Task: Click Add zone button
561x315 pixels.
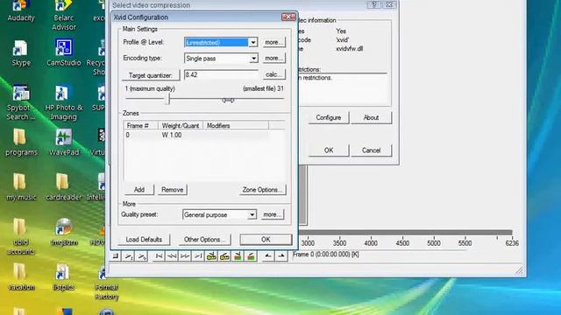Action: coord(139,190)
